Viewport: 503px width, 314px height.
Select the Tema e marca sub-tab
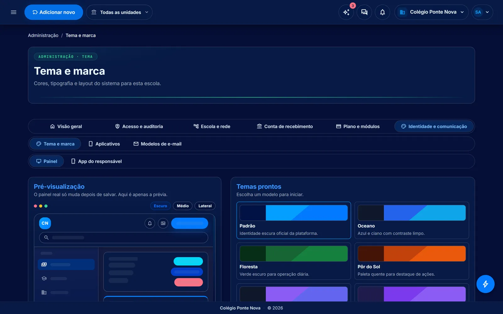[x=55, y=144]
